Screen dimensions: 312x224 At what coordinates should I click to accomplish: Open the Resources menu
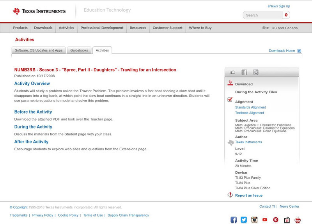point(138,28)
